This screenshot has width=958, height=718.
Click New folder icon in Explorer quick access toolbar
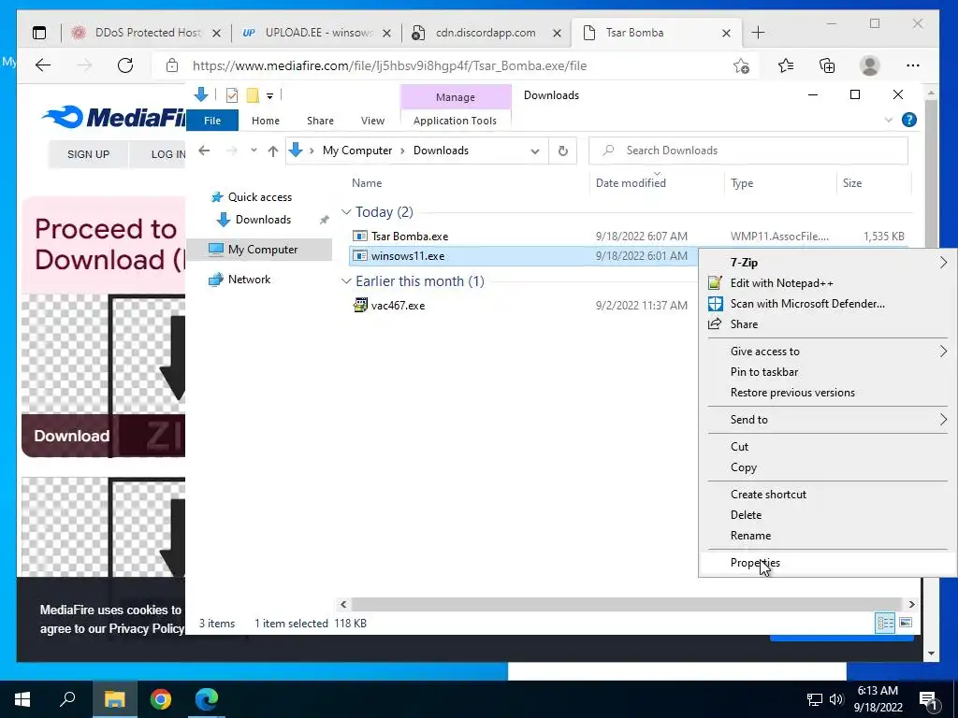click(253, 95)
